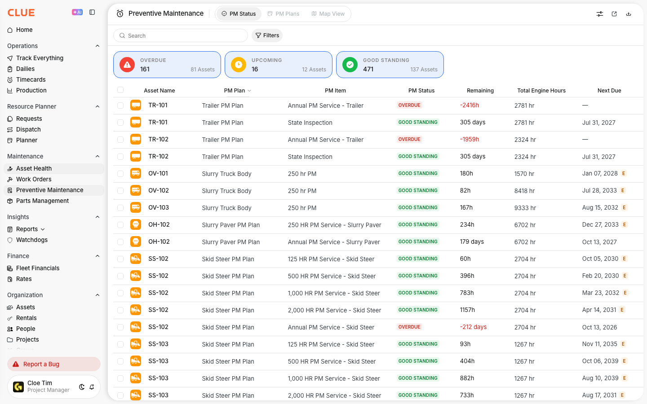Viewport: 647px width, 404px height.
Task: Click the AI assistant badge icon
Action: 77,12
